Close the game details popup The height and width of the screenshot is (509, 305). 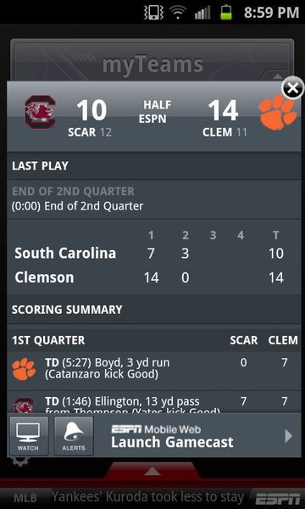pos(292,88)
